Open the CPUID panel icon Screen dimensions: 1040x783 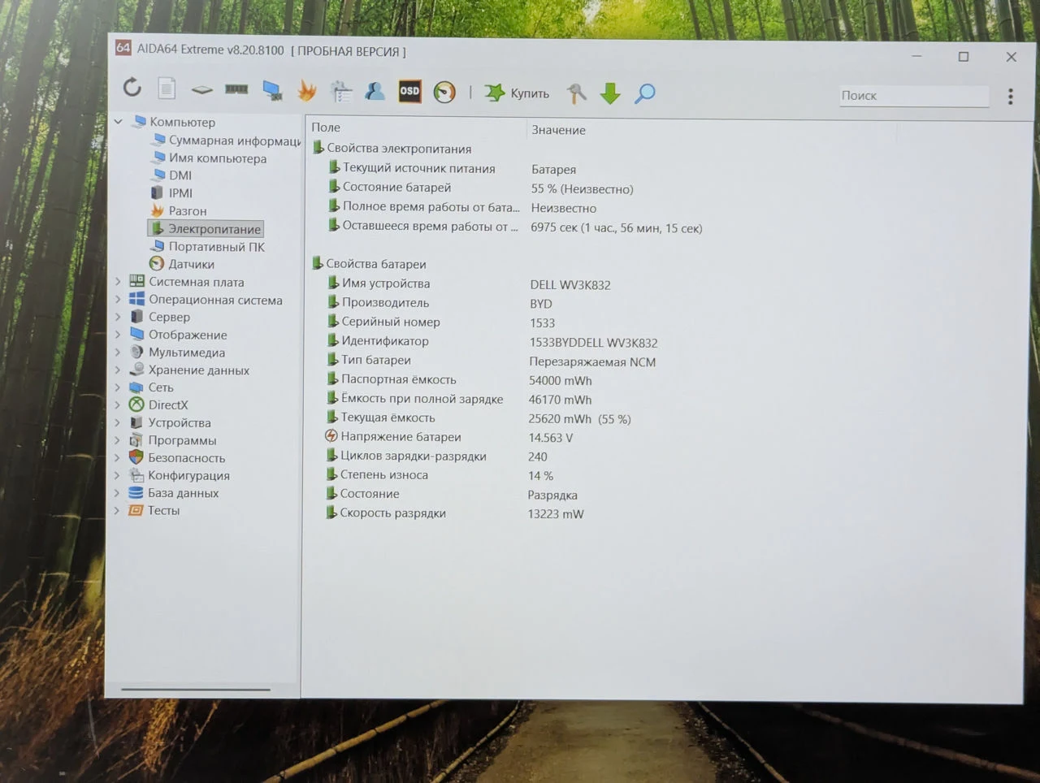(x=341, y=91)
